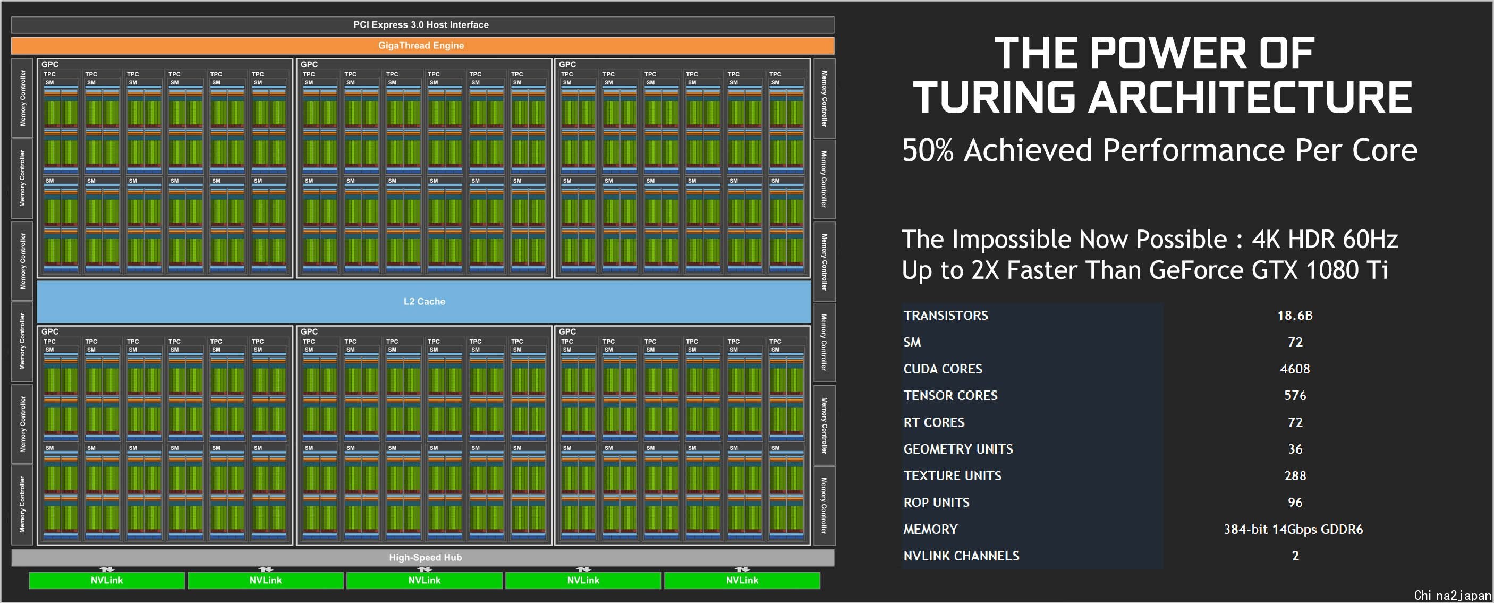Viewport: 1494px width, 604px height.
Task: Select the 72 value in the RT CORES row
Action: pyautogui.click(x=1294, y=423)
